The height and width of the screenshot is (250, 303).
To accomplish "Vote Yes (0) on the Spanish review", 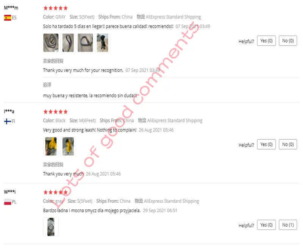I will coord(266,41).
